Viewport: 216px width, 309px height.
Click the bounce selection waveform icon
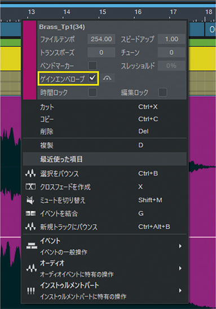pyautogui.click(x=30, y=173)
